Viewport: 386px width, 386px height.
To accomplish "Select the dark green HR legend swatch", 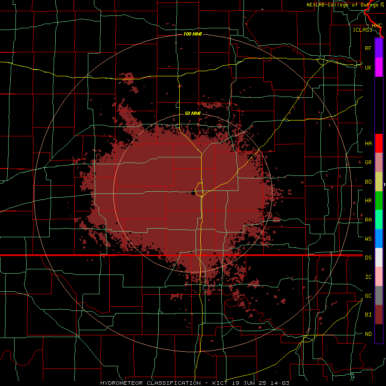I will click(379, 201).
